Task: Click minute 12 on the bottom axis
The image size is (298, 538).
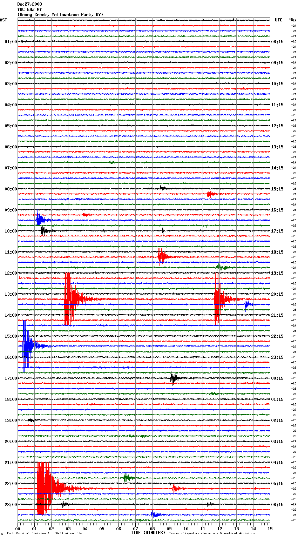Action: click(219, 529)
